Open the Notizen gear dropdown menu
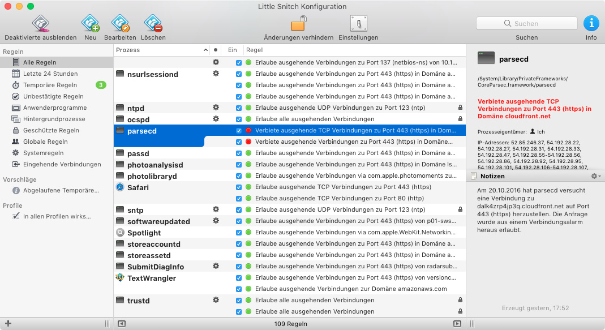Viewport: 605px width, 330px height. click(x=595, y=176)
